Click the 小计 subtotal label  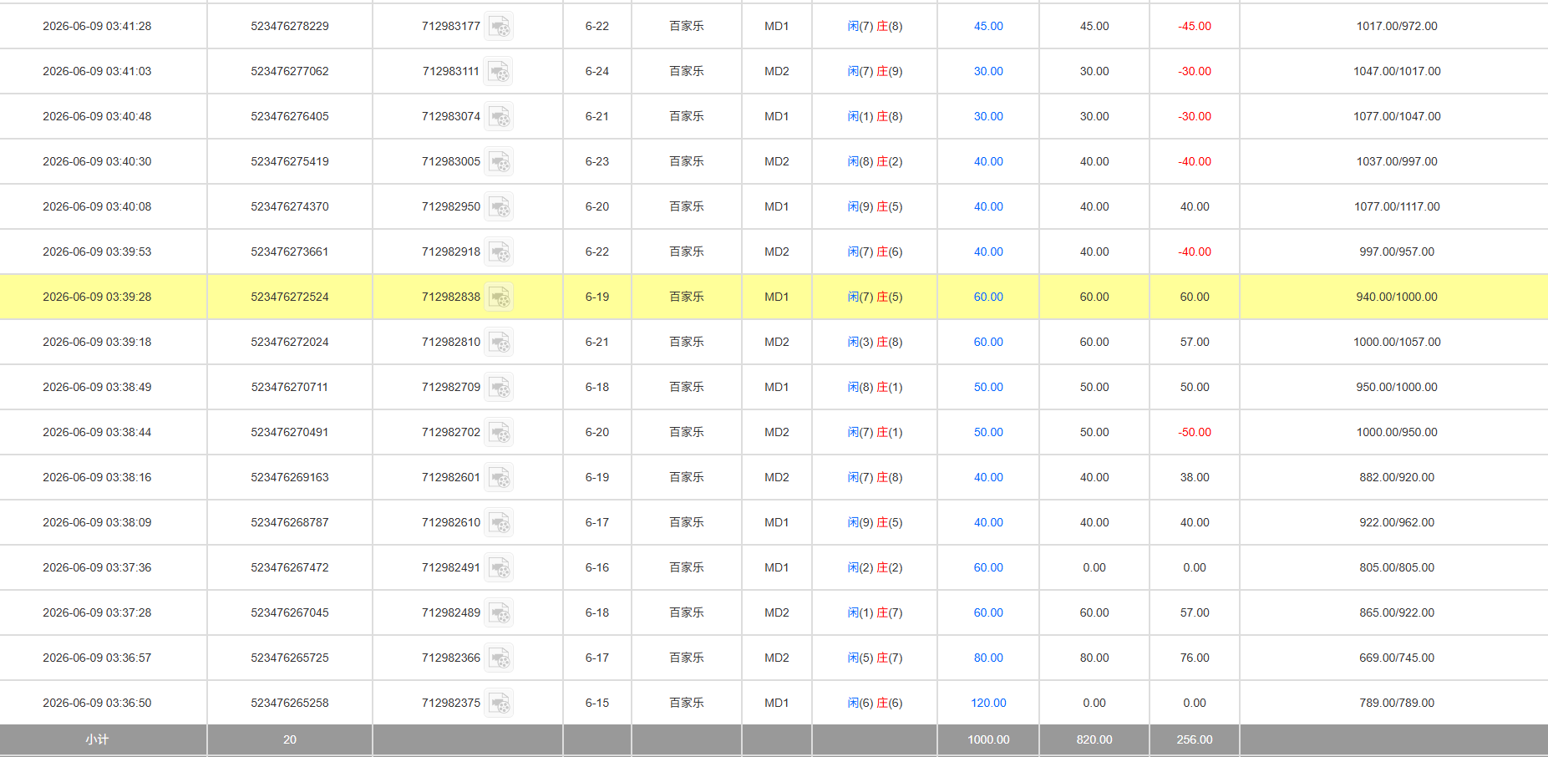97,739
